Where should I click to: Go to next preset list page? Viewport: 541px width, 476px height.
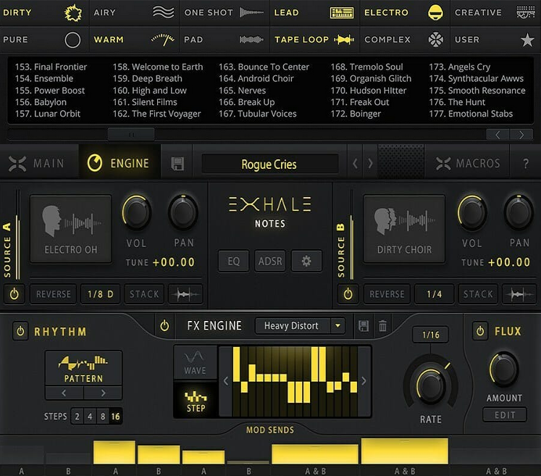point(521,135)
